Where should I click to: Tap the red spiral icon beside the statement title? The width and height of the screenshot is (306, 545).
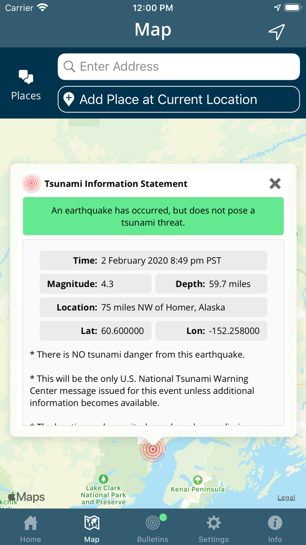click(31, 184)
